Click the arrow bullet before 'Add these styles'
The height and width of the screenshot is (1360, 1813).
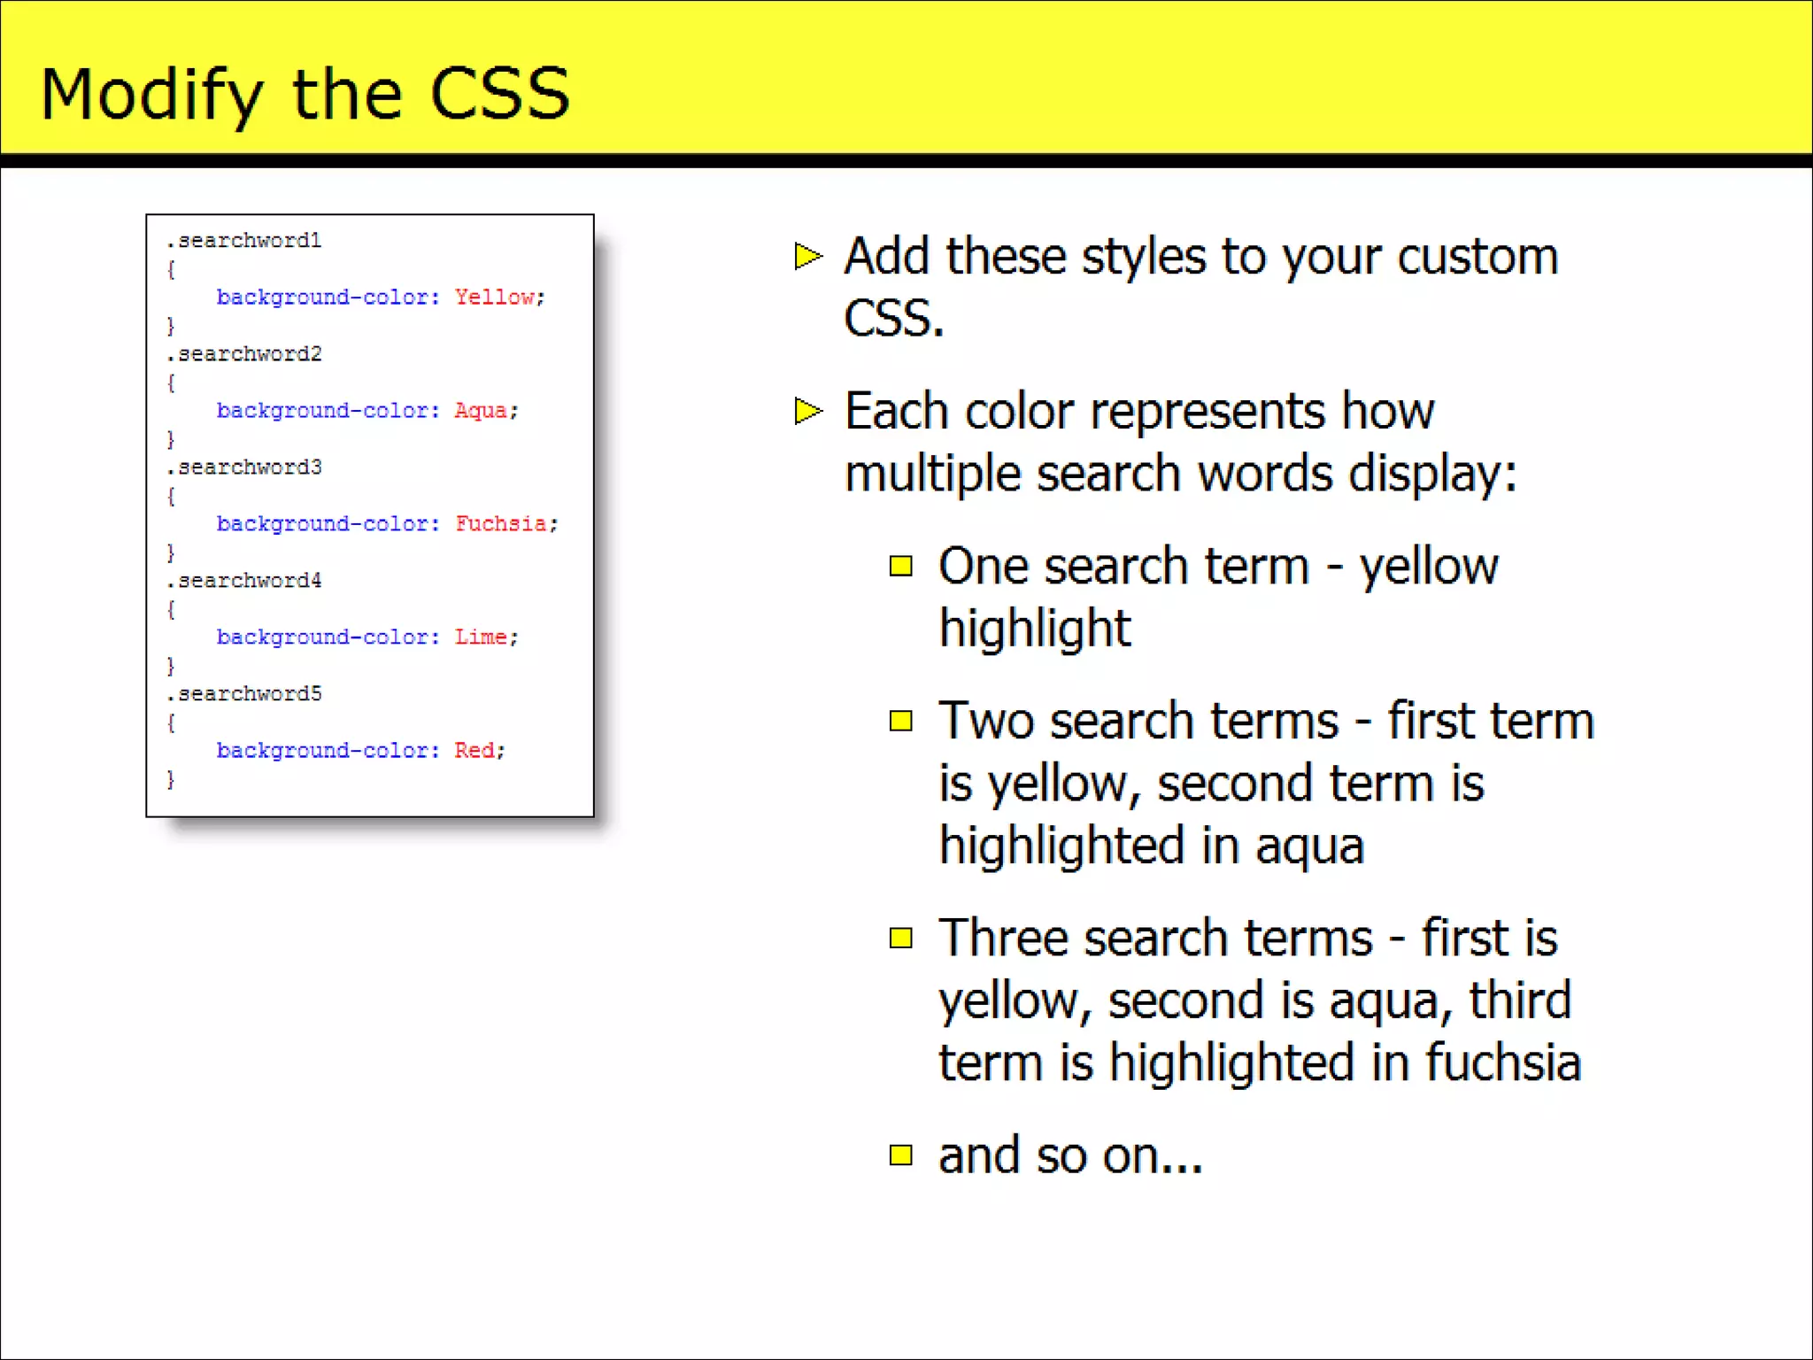tap(807, 257)
